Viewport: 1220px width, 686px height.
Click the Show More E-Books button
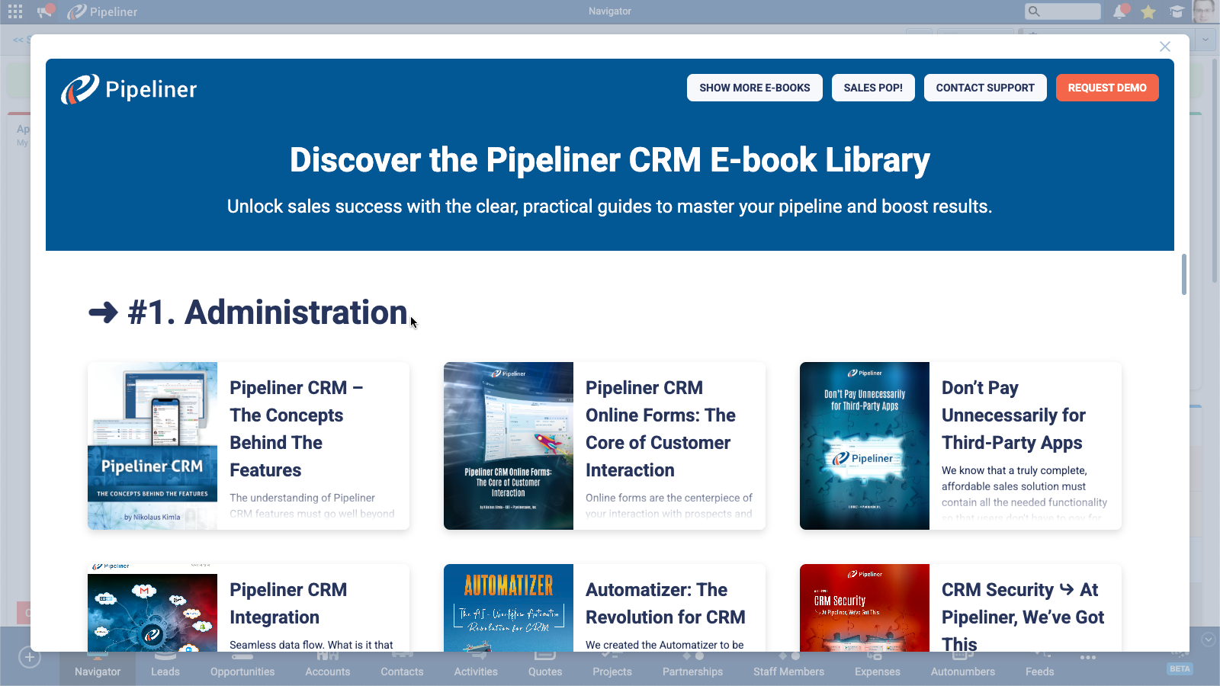754,88
